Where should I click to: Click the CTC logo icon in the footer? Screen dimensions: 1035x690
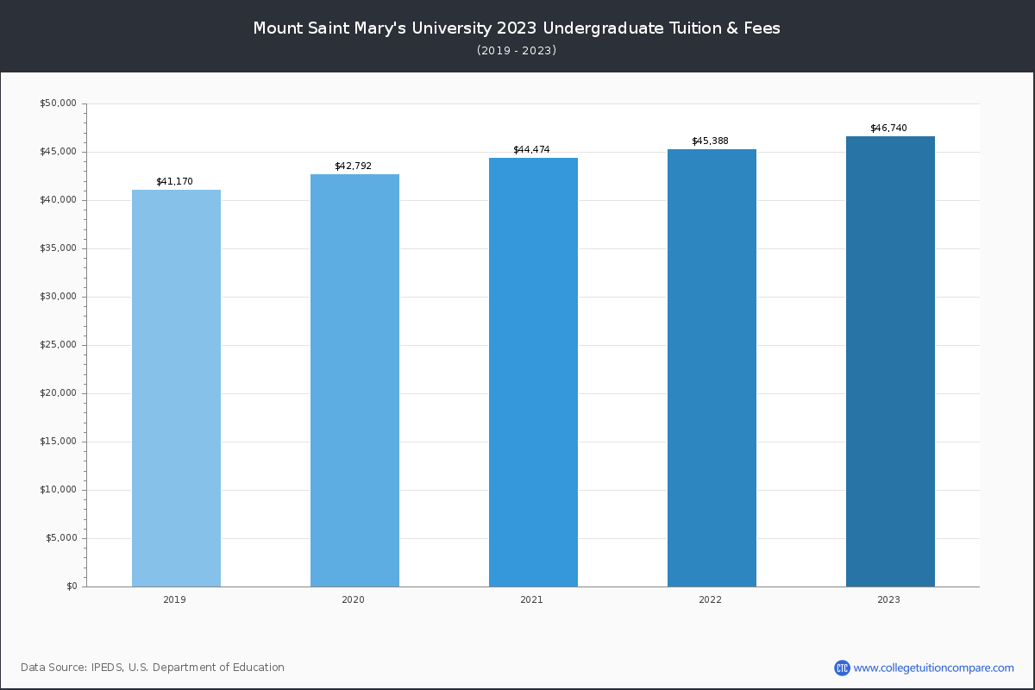[x=842, y=668]
